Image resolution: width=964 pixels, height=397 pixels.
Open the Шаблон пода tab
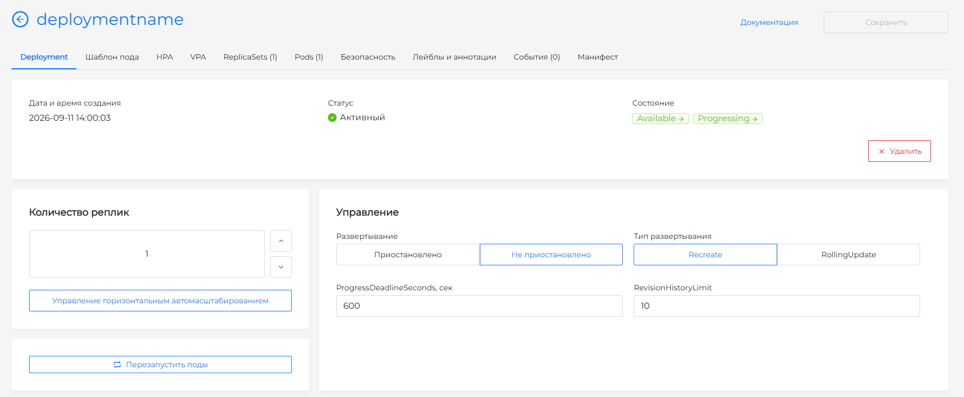(112, 57)
